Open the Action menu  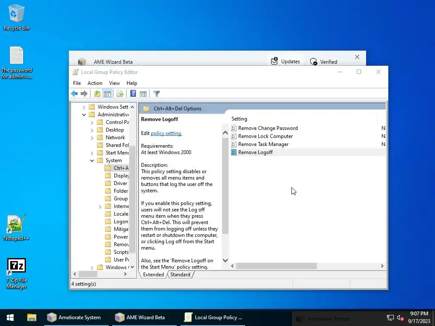pyautogui.click(x=95, y=83)
